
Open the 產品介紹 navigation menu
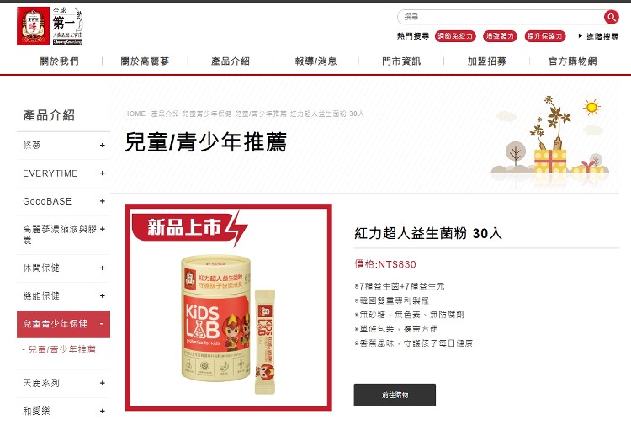(x=231, y=61)
